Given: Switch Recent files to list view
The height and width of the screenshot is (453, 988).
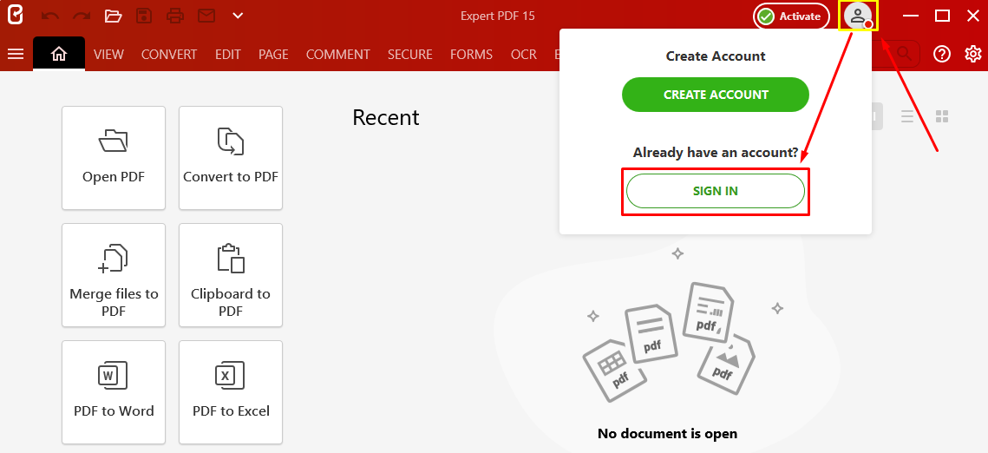Looking at the screenshot, I should (907, 116).
